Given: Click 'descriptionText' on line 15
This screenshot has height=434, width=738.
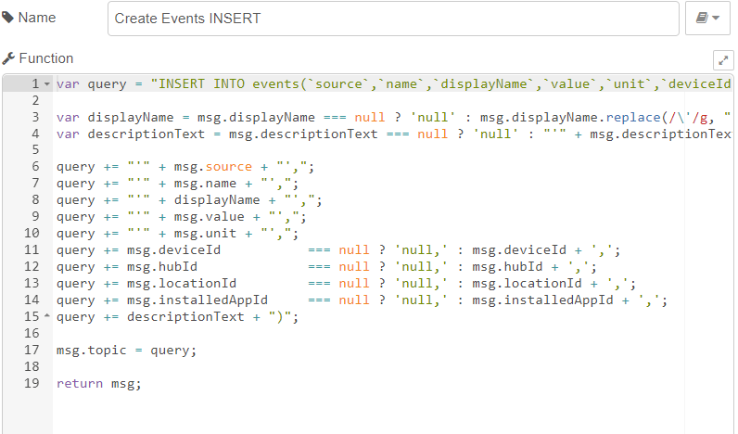Looking at the screenshot, I should tap(185, 317).
